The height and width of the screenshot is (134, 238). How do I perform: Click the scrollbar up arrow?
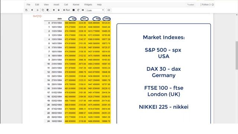pos(237,15)
